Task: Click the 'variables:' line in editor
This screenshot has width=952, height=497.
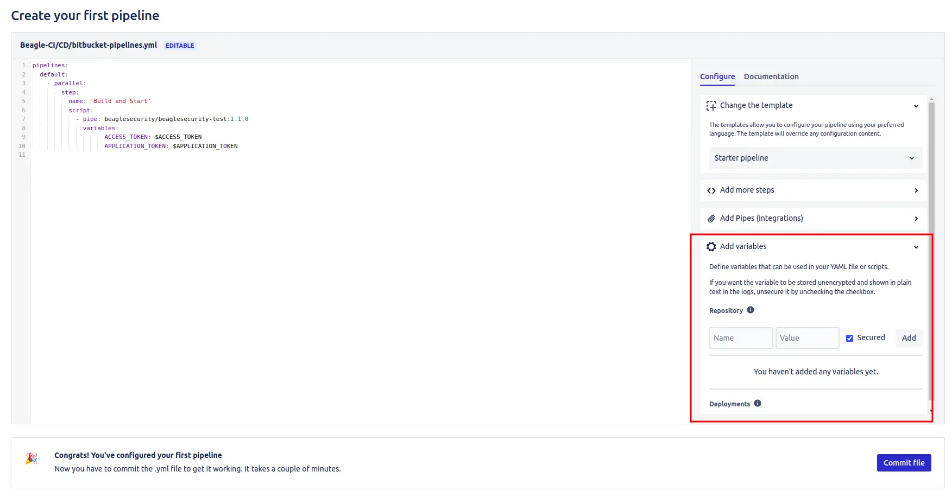Action: 100,129
